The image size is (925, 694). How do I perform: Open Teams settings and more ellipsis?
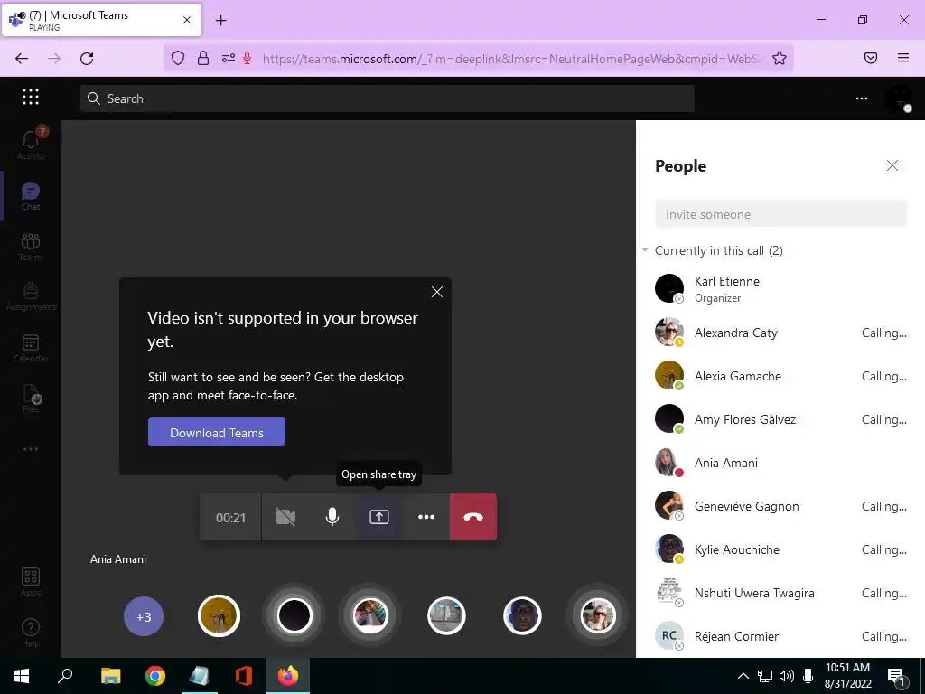pyautogui.click(x=862, y=98)
